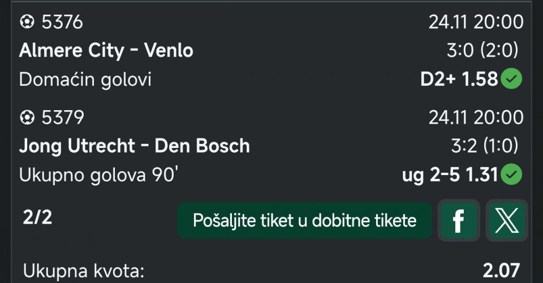Click the green checkmark next to D2+ 1.58
The height and width of the screenshot is (283, 543).
(512, 80)
